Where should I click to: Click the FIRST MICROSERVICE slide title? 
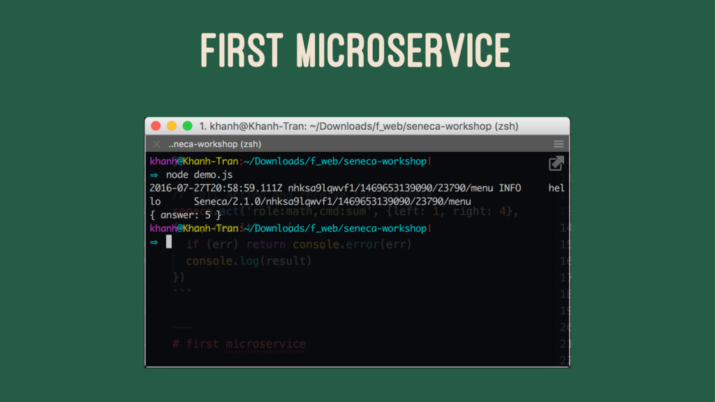point(355,50)
